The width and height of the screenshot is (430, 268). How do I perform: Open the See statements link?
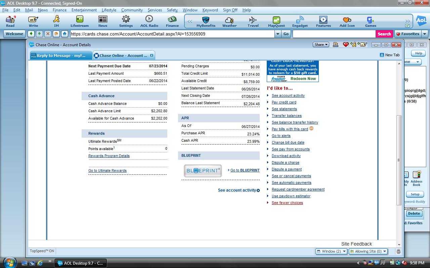point(284,109)
